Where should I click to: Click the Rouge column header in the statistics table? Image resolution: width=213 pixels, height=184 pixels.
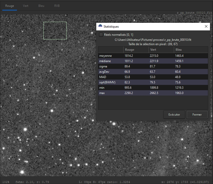[x=136, y=50]
